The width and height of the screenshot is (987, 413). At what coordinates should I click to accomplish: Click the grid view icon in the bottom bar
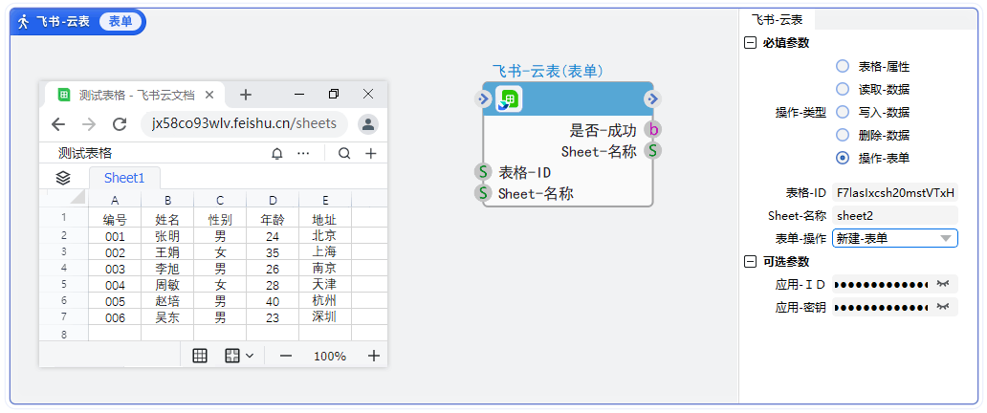tap(200, 356)
